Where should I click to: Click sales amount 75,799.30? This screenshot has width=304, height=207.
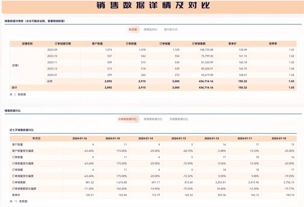click(x=207, y=56)
